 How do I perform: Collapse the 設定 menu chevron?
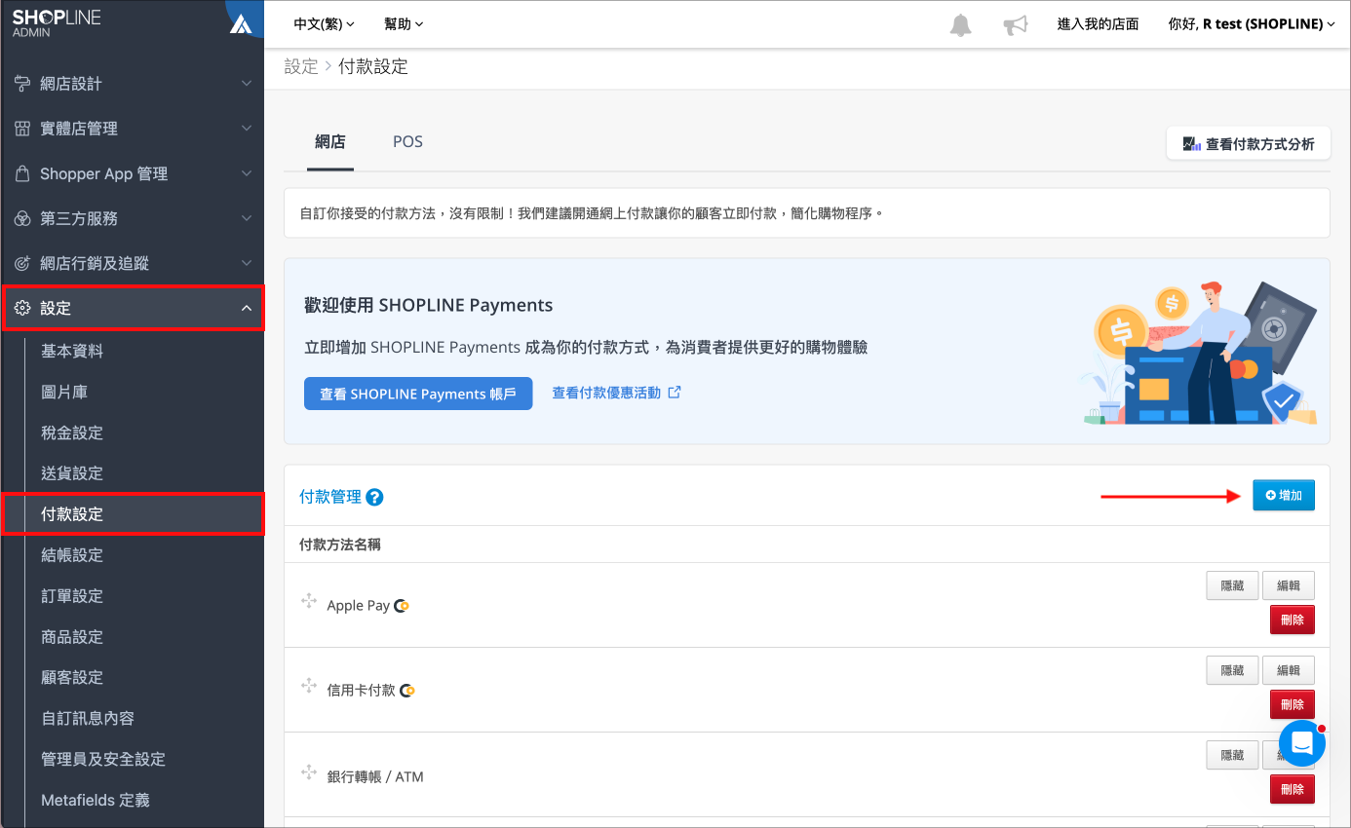(247, 308)
